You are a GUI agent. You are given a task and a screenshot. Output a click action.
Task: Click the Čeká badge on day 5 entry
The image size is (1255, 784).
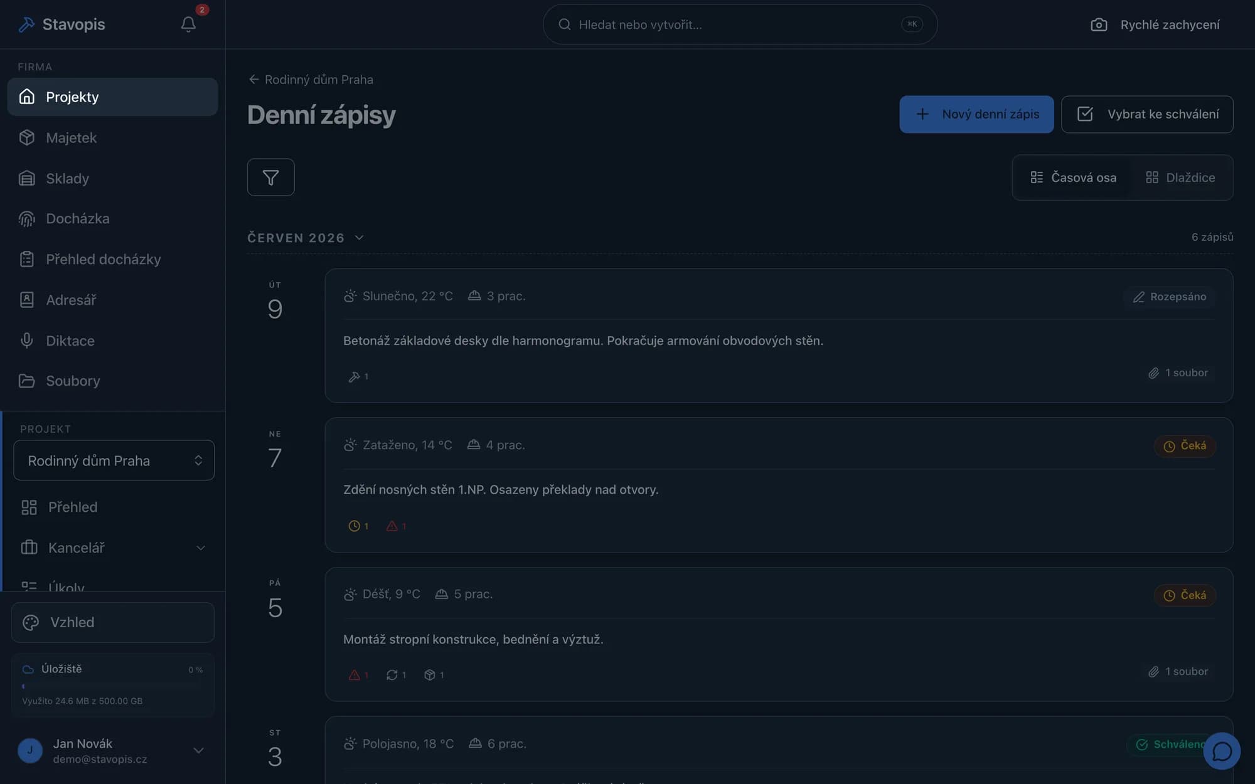click(x=1185, y=595)
